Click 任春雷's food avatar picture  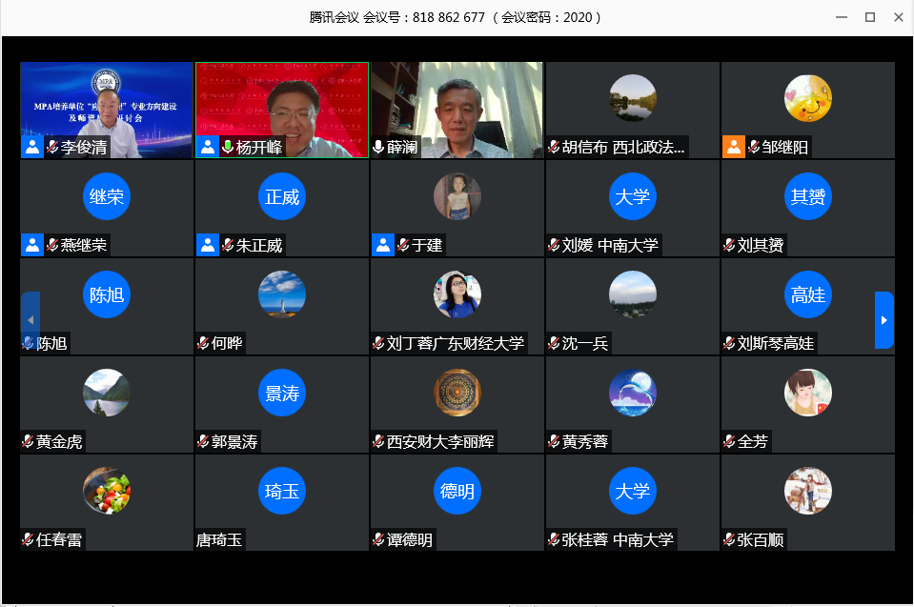click(107, 491)
